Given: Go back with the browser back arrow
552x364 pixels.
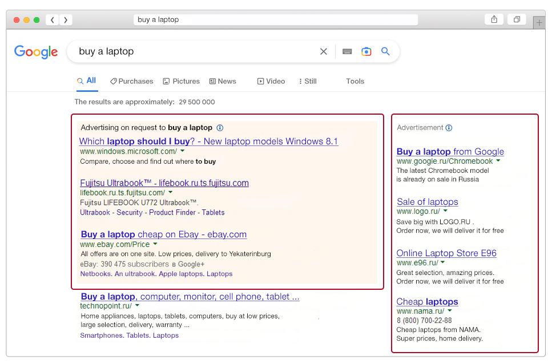Looking at the screenshot, I should pyautogui.click(x=52, y=20).
